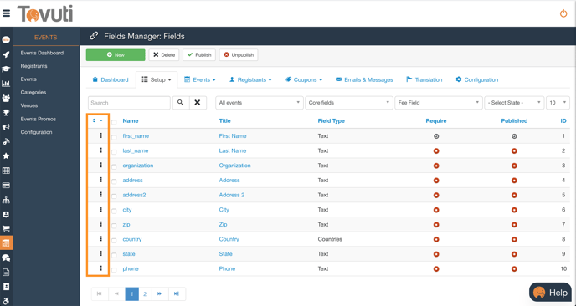Switch to the Dashboard tab
This screenshot has height=306, width=576.
coord(111,79)
